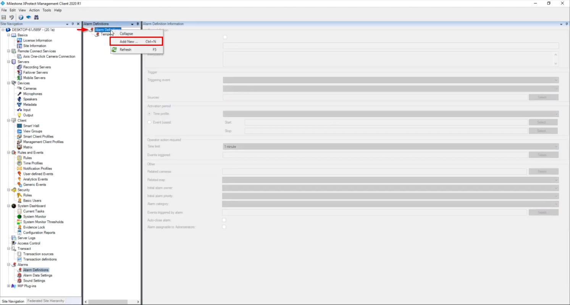Click the Select button beside Related cameras
Viewport: 570px width, 305px height.
(544, 172)
